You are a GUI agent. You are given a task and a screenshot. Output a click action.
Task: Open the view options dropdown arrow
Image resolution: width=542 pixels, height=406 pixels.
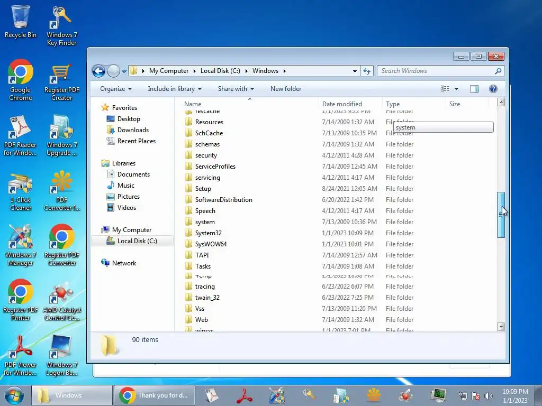(x=456, y=89)
